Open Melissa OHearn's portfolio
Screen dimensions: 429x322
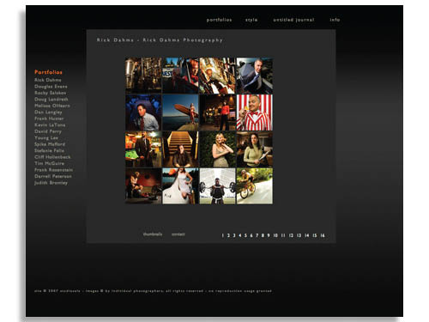coord(52,106)
